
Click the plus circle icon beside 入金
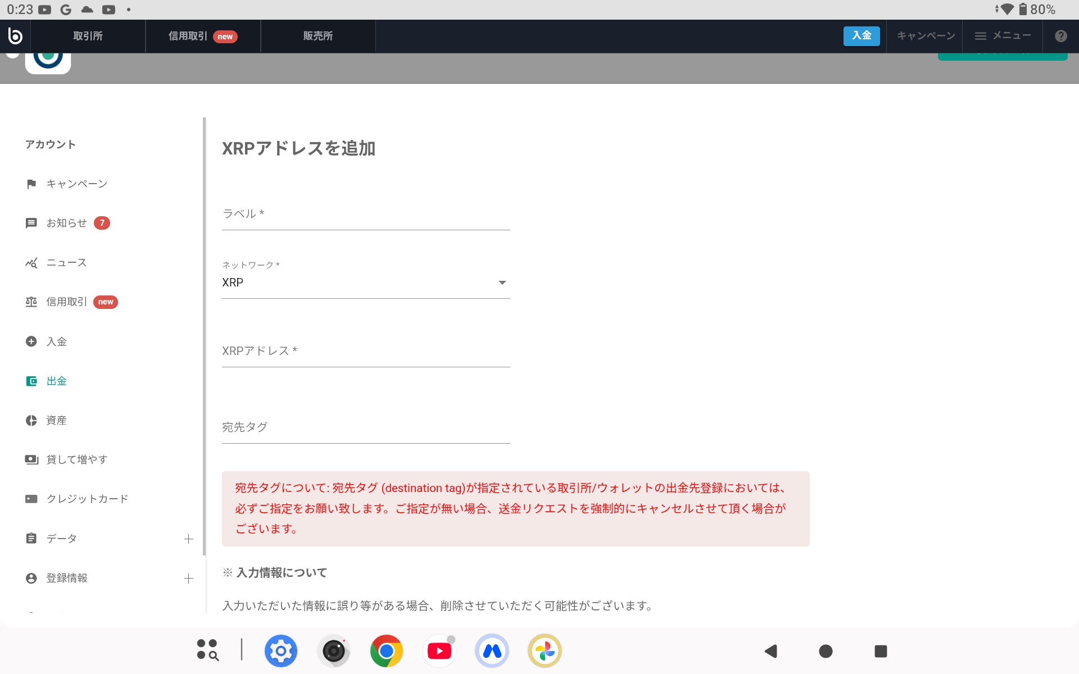point(31,341)
